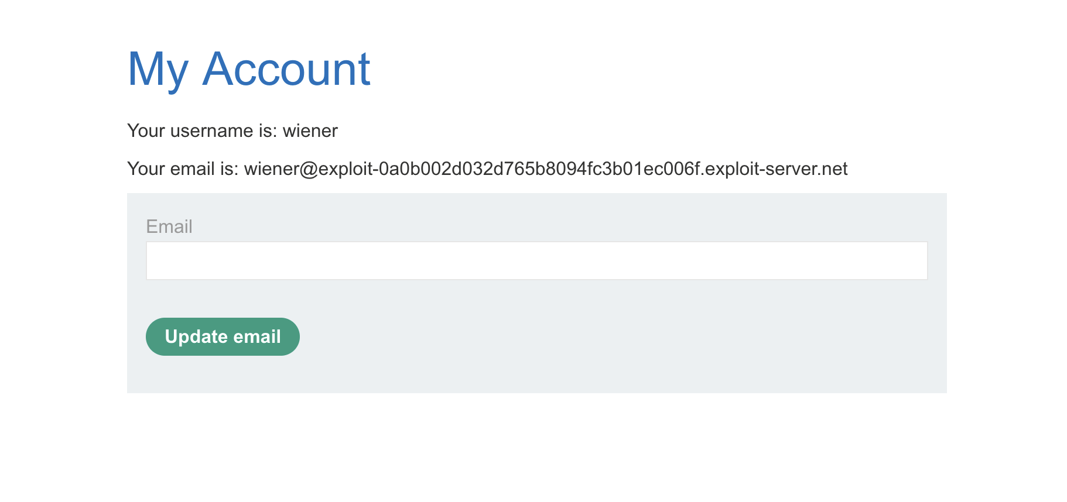
Task: Click the 'Your username is:' text
Action: (202, 130)
